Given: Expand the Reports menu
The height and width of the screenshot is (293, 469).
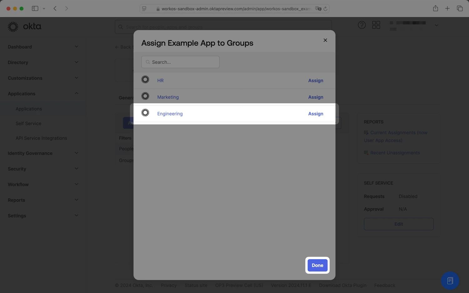Looking at the screenshot, I should coord(43,200).
